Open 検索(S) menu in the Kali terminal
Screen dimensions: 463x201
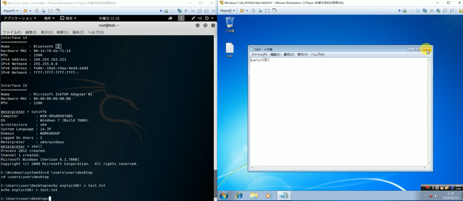click(x=62, y=32)
